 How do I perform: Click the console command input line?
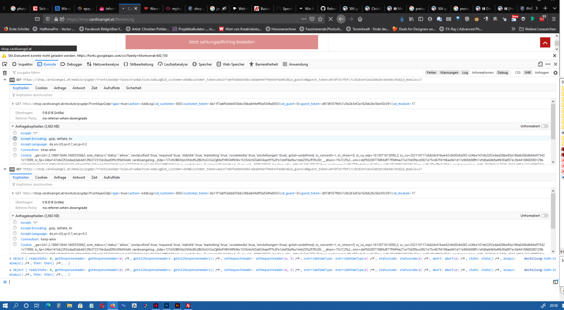click(x=279, y=282)
